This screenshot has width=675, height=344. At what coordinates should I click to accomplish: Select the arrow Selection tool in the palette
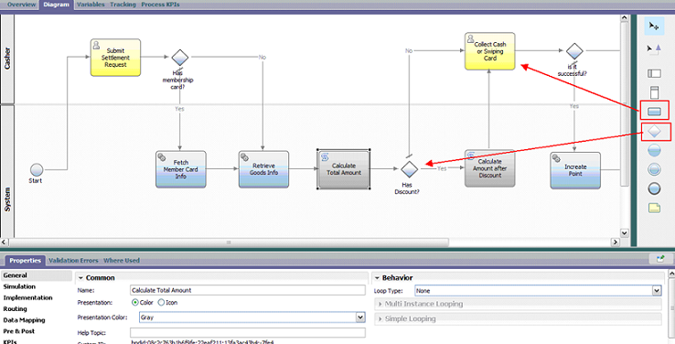tap(654, 27)
